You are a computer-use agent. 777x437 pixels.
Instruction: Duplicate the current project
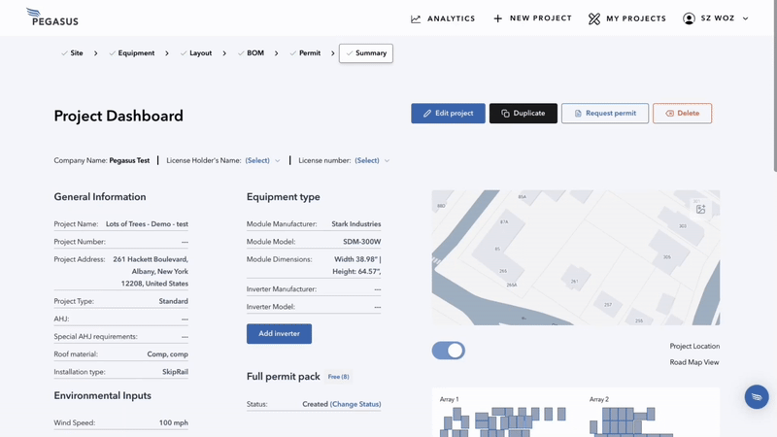[523, 114]
